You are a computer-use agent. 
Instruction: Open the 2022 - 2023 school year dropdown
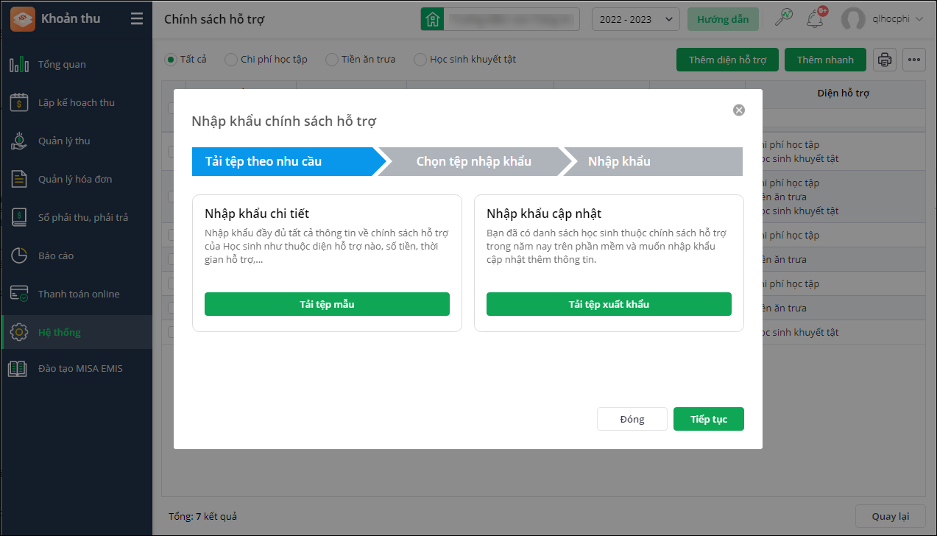tap(635, 20)
